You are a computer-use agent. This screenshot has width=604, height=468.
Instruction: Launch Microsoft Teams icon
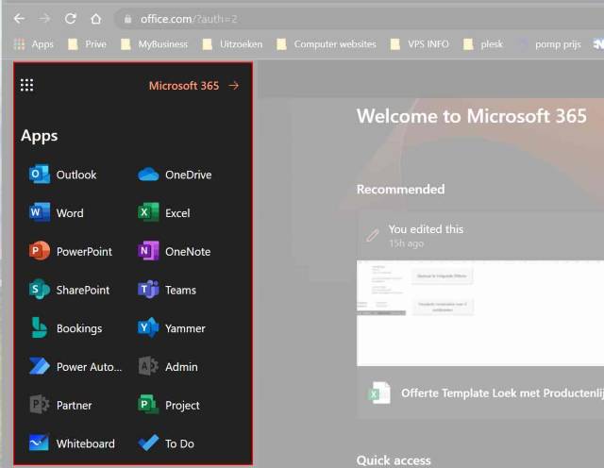148,291
